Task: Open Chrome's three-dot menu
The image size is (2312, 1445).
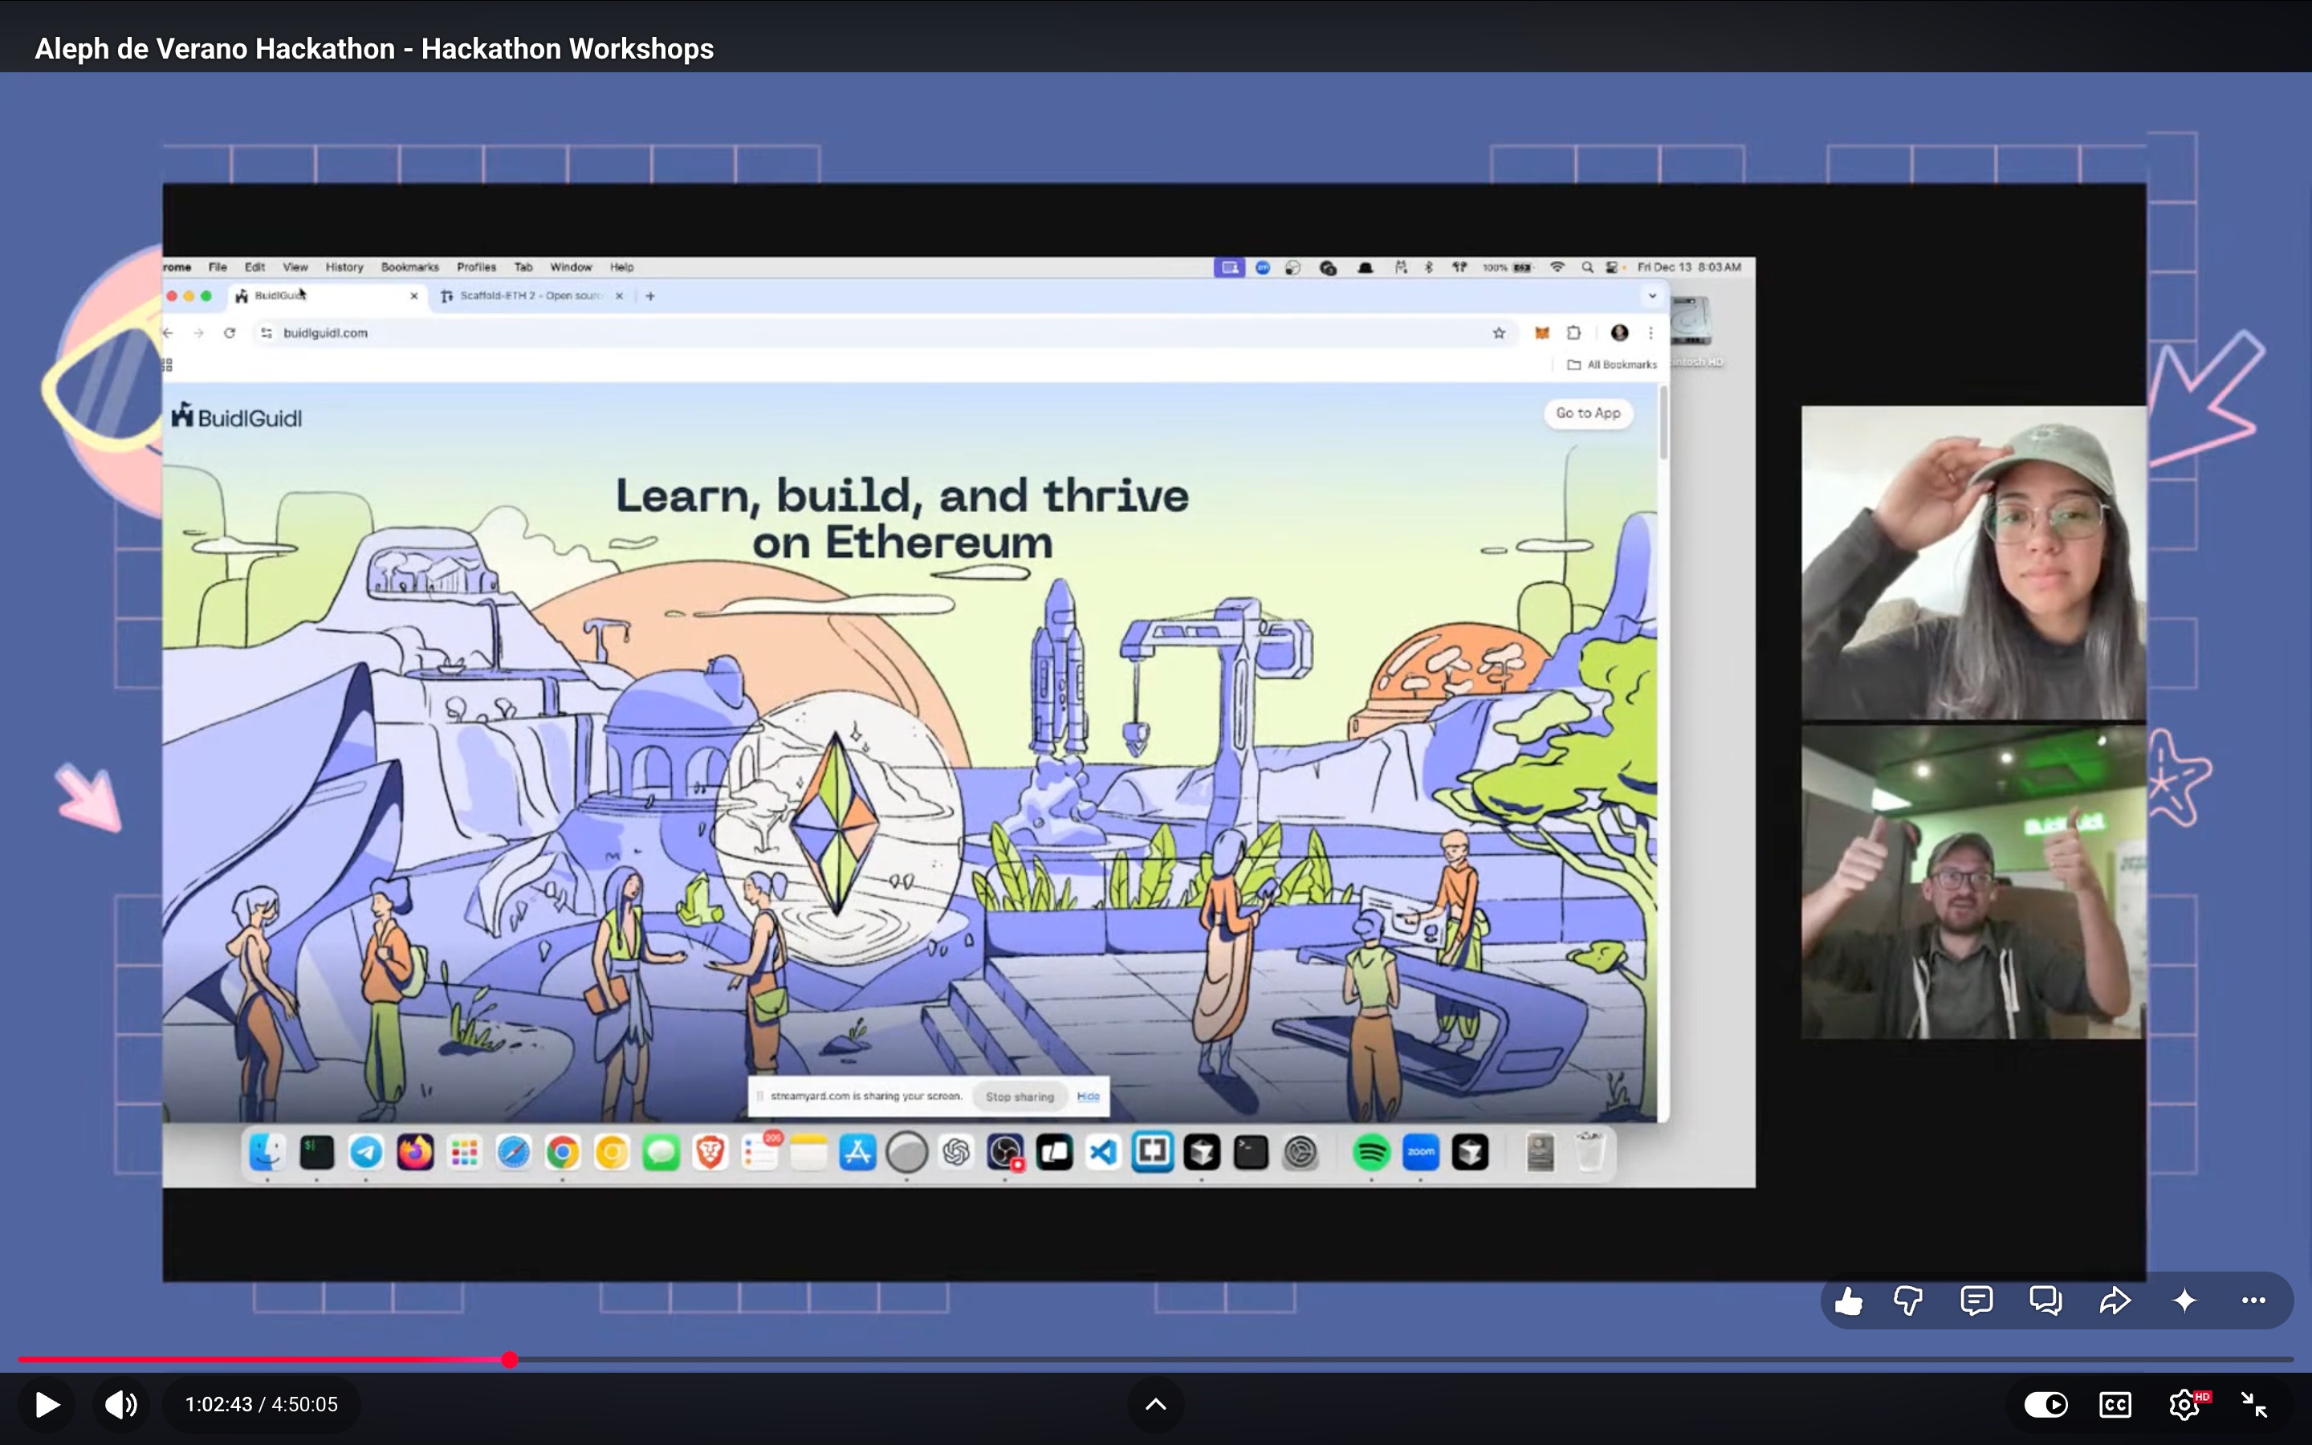Action: click(x=1650, y=332)
